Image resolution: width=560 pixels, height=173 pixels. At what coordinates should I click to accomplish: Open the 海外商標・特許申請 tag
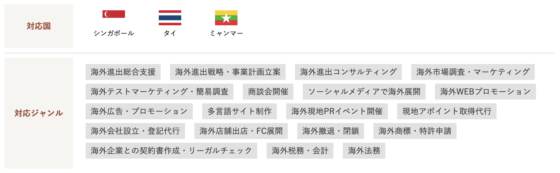coord(415,131)
